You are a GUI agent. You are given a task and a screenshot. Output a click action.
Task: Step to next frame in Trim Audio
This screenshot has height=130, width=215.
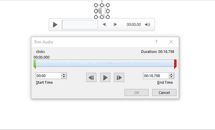point(119,77)
